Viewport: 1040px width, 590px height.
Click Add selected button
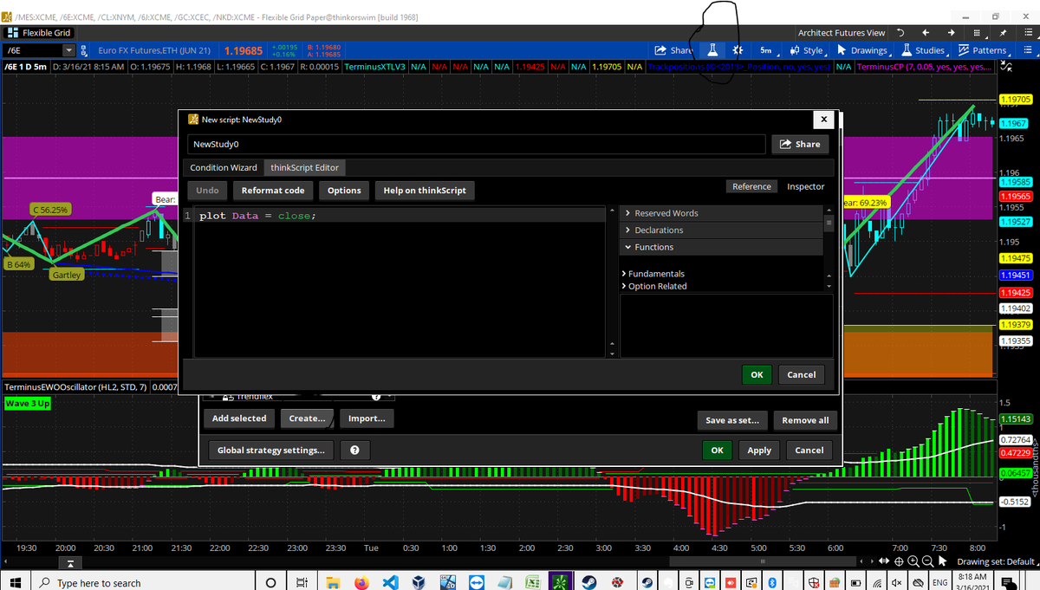pos(239,418)
